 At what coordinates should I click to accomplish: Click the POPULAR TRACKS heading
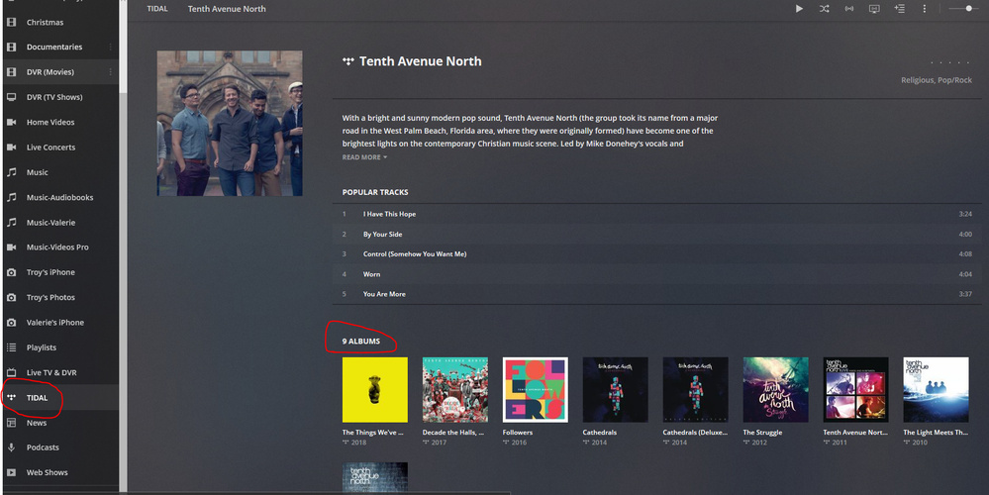click(374, 192)
